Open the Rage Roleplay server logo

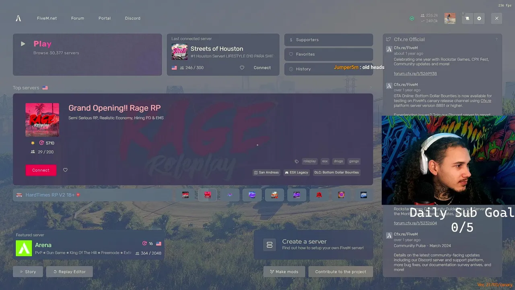point(42,120)
